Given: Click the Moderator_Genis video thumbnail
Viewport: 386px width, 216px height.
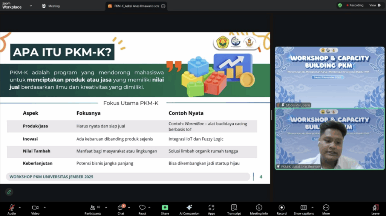Looking at the screenshot, I should [329, 77].
